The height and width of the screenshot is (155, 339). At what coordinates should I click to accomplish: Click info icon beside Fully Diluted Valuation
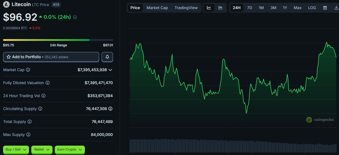tap(48, 83)
